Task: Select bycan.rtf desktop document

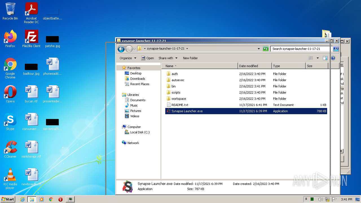Action: point(31,94)
